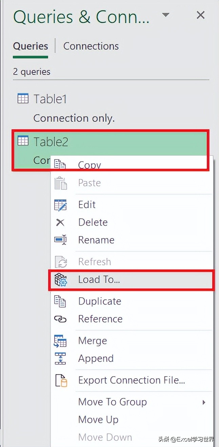
Task: Select the Queries tab
Action: (31, 46)
